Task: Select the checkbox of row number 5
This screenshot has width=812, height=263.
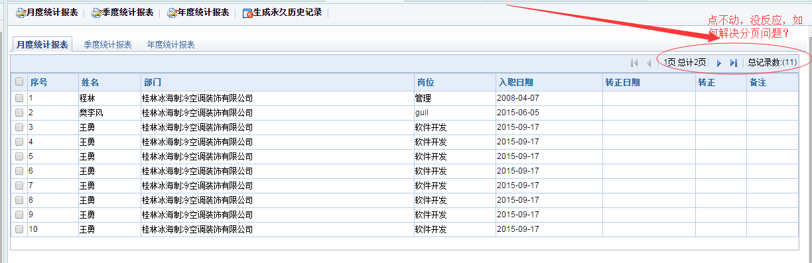Action: 19,156
